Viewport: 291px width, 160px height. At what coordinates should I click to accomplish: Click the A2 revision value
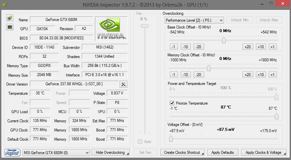pos(84,29)
